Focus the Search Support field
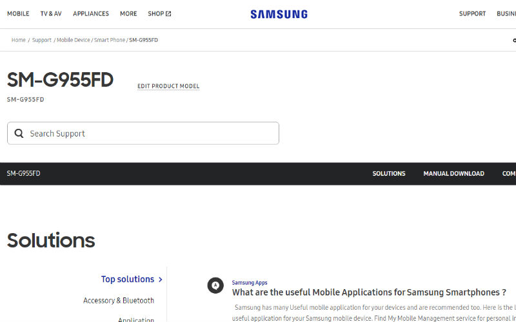516x322 pixels. (143, 133)
